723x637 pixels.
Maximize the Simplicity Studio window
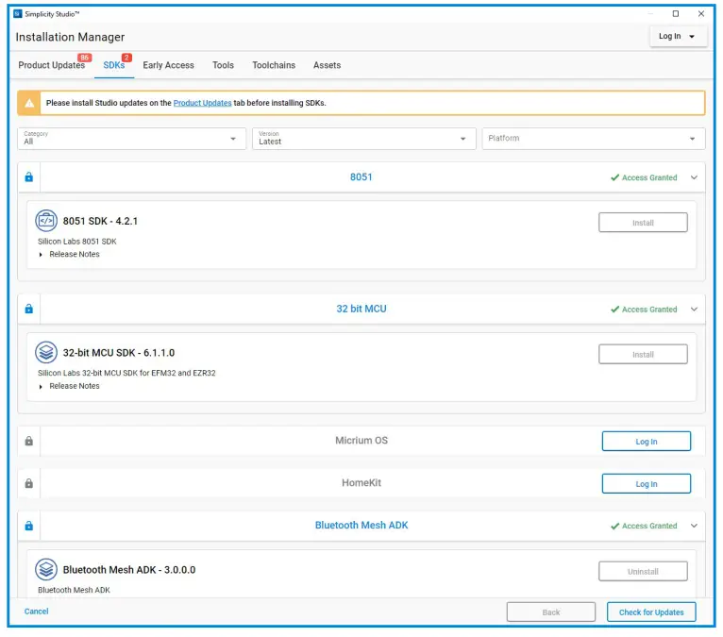click(676, 14)
